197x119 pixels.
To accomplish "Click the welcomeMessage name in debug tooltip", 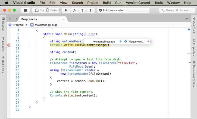I will click(104, 42).
